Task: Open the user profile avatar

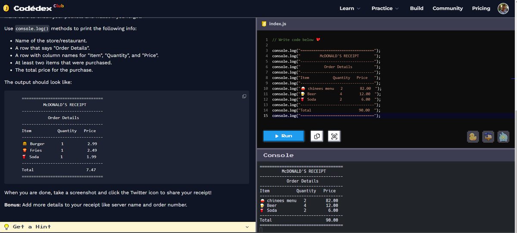Action: tap(503, 8)
